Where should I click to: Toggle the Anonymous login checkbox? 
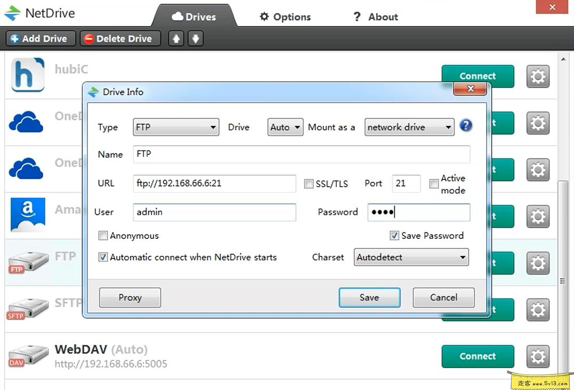(x=103, y=236)
